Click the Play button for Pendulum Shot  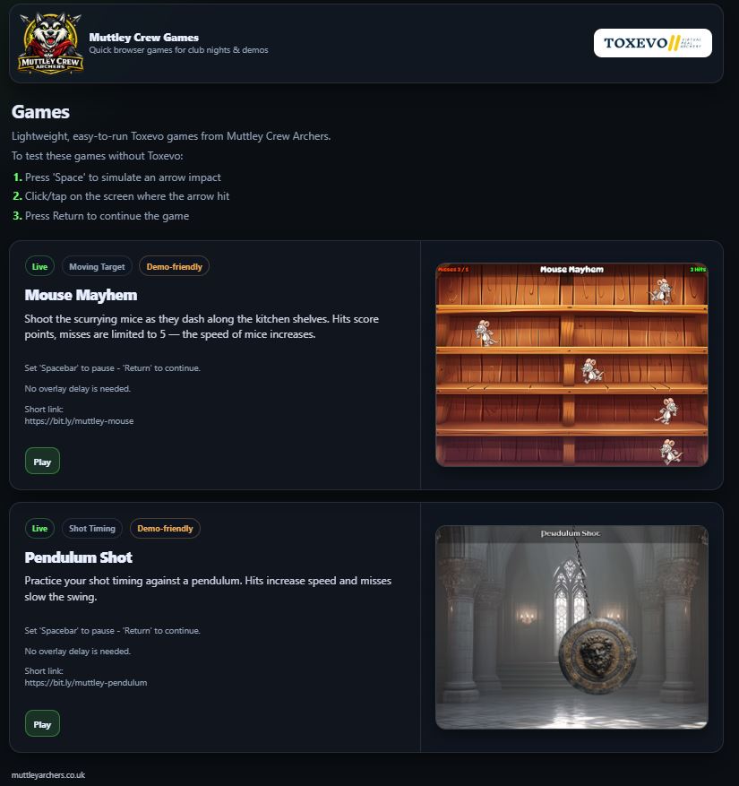click(x=42, y=724)
